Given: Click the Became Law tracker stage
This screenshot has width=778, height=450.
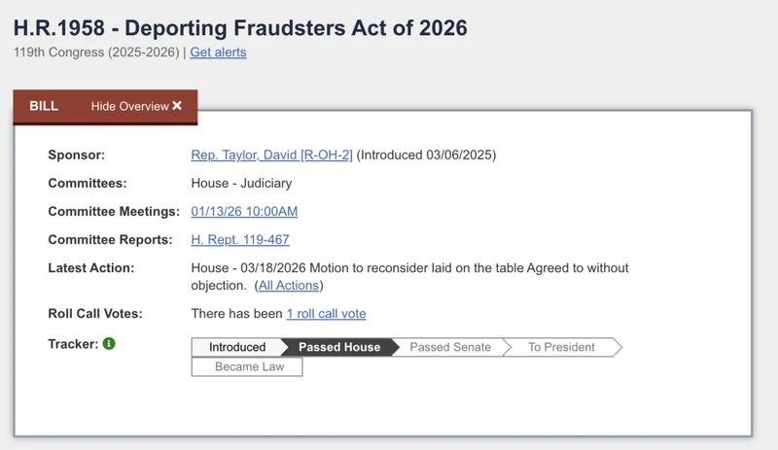Looking at the screenshot, I should 246,367.
